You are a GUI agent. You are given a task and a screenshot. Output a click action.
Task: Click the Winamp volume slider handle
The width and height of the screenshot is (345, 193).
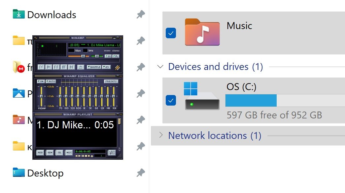(83, 56)
